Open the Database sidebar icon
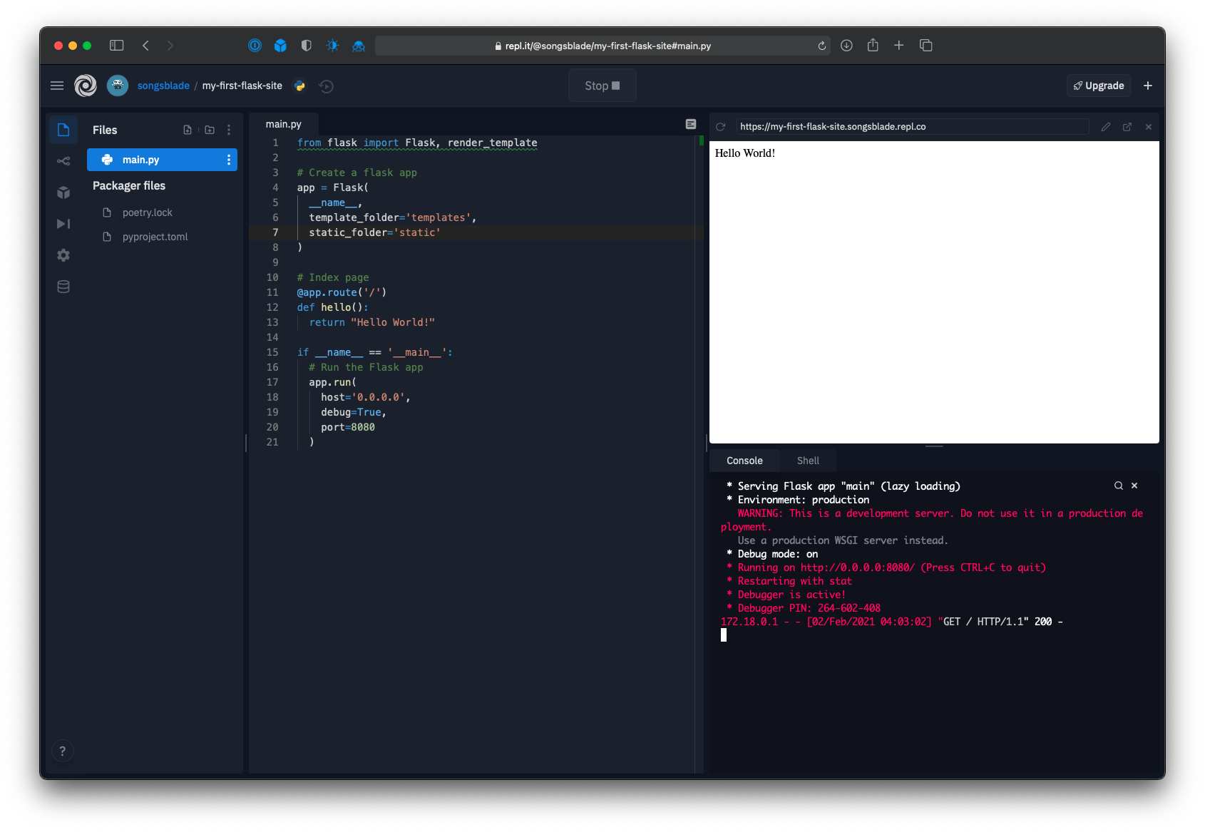 point(63,287)
